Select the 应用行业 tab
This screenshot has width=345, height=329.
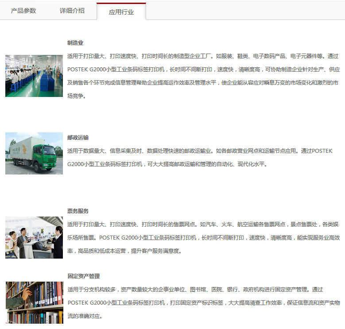pyautogui.click(x=121, y=12)
